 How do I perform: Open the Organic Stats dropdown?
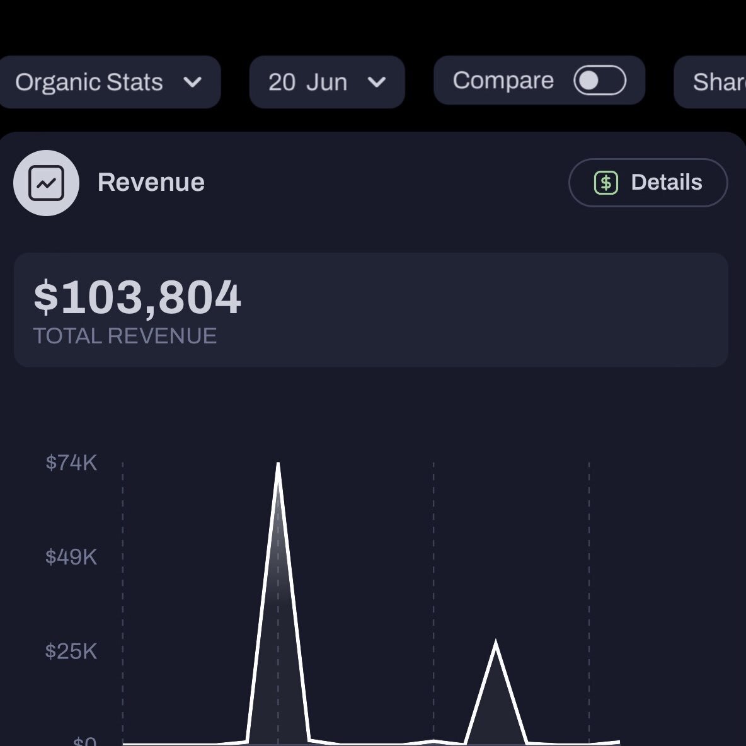(x=110, y=82)
